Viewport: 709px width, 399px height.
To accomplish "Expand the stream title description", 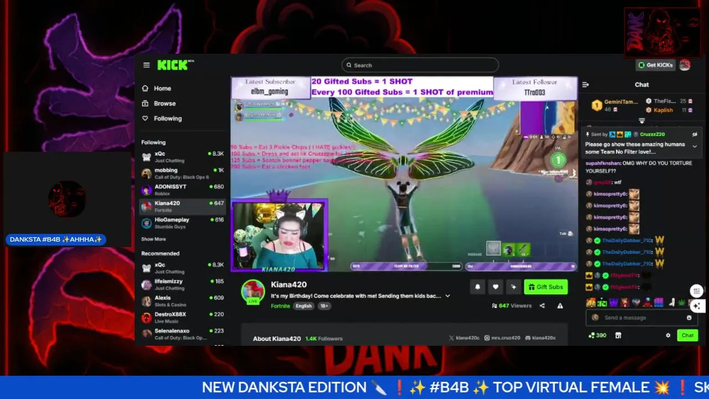I will coord(448,296).
